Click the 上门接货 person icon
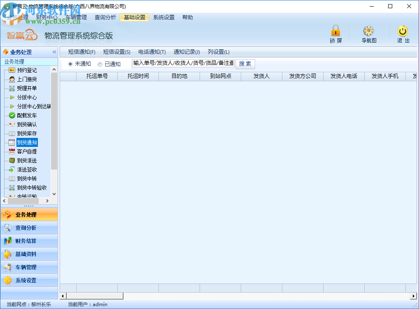 coord(12,79)
